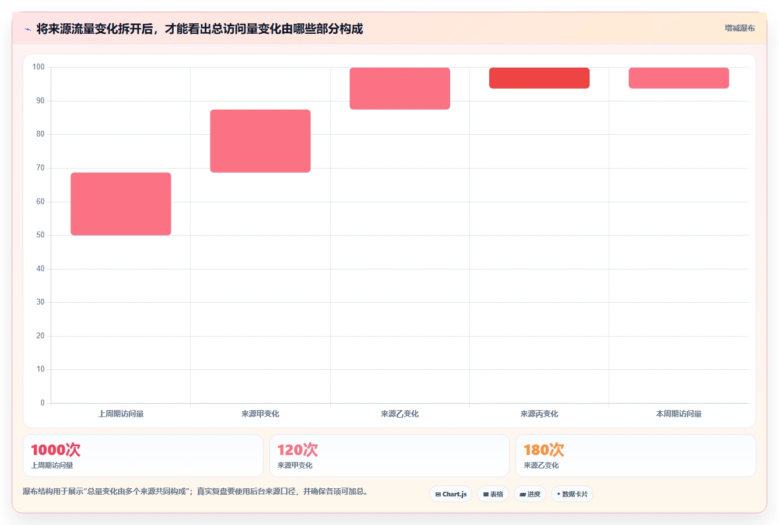This screenshot has width=779, height=525.
Task: Click the chart title starting 将来源流量变化拆开后
Action: coord(199,29)
